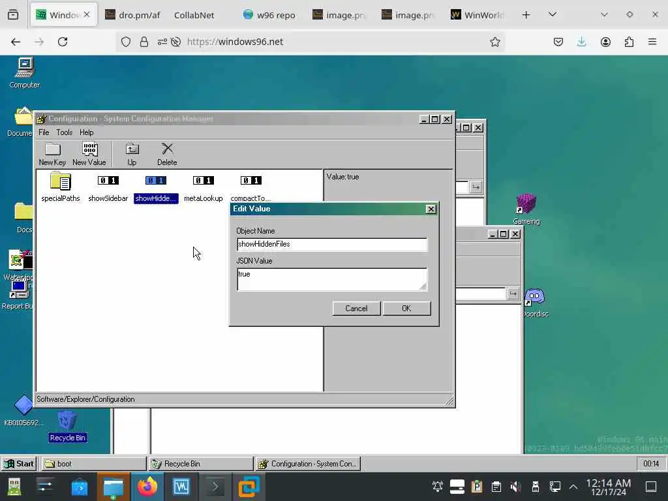
Task: Select the compactTo... value icon
Action: [x=250, y=187]
